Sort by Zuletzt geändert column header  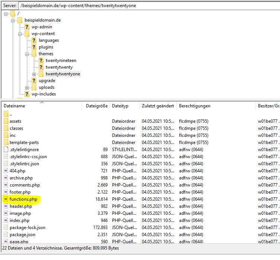(158, 106)
